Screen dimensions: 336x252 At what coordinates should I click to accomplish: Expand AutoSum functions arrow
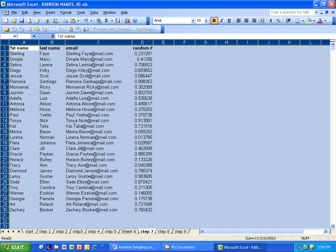pos(112,21)
